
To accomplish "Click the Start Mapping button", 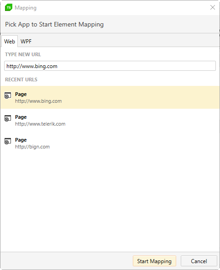I will pyautogui.click(x=154, y=261).
